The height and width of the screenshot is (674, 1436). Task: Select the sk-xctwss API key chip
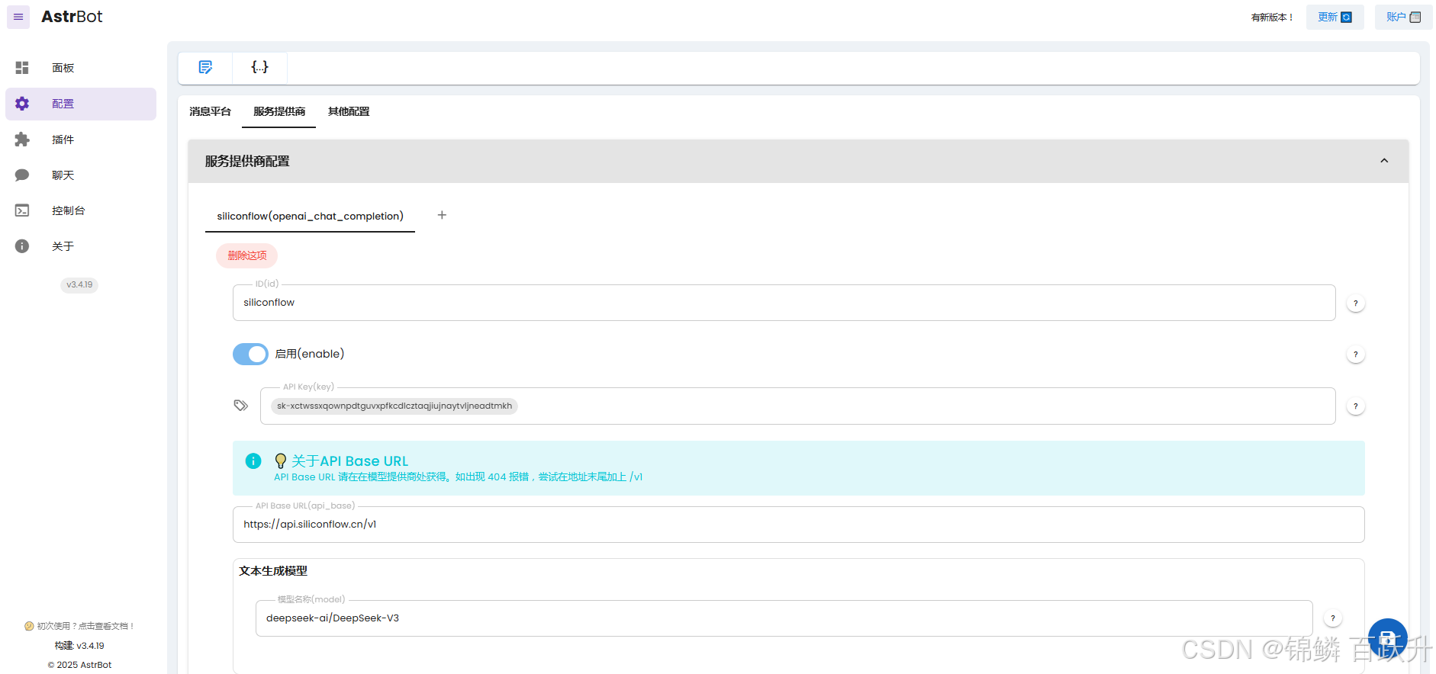tap(394, 406)
